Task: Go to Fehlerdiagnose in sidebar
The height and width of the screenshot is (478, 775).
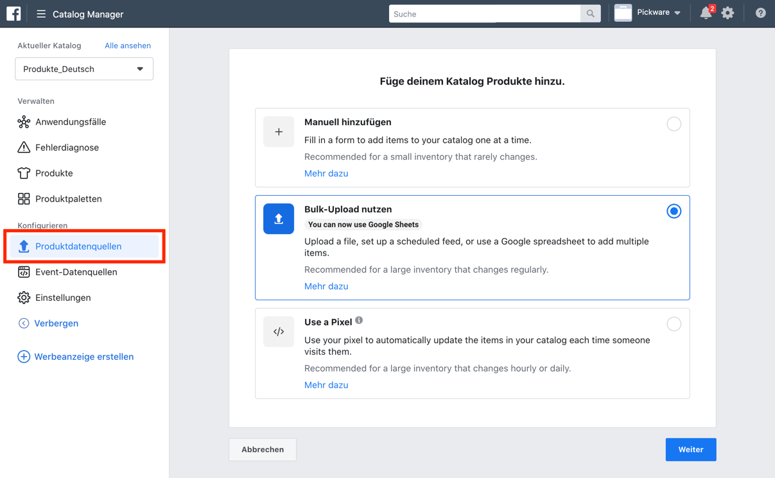Action: 67,148
